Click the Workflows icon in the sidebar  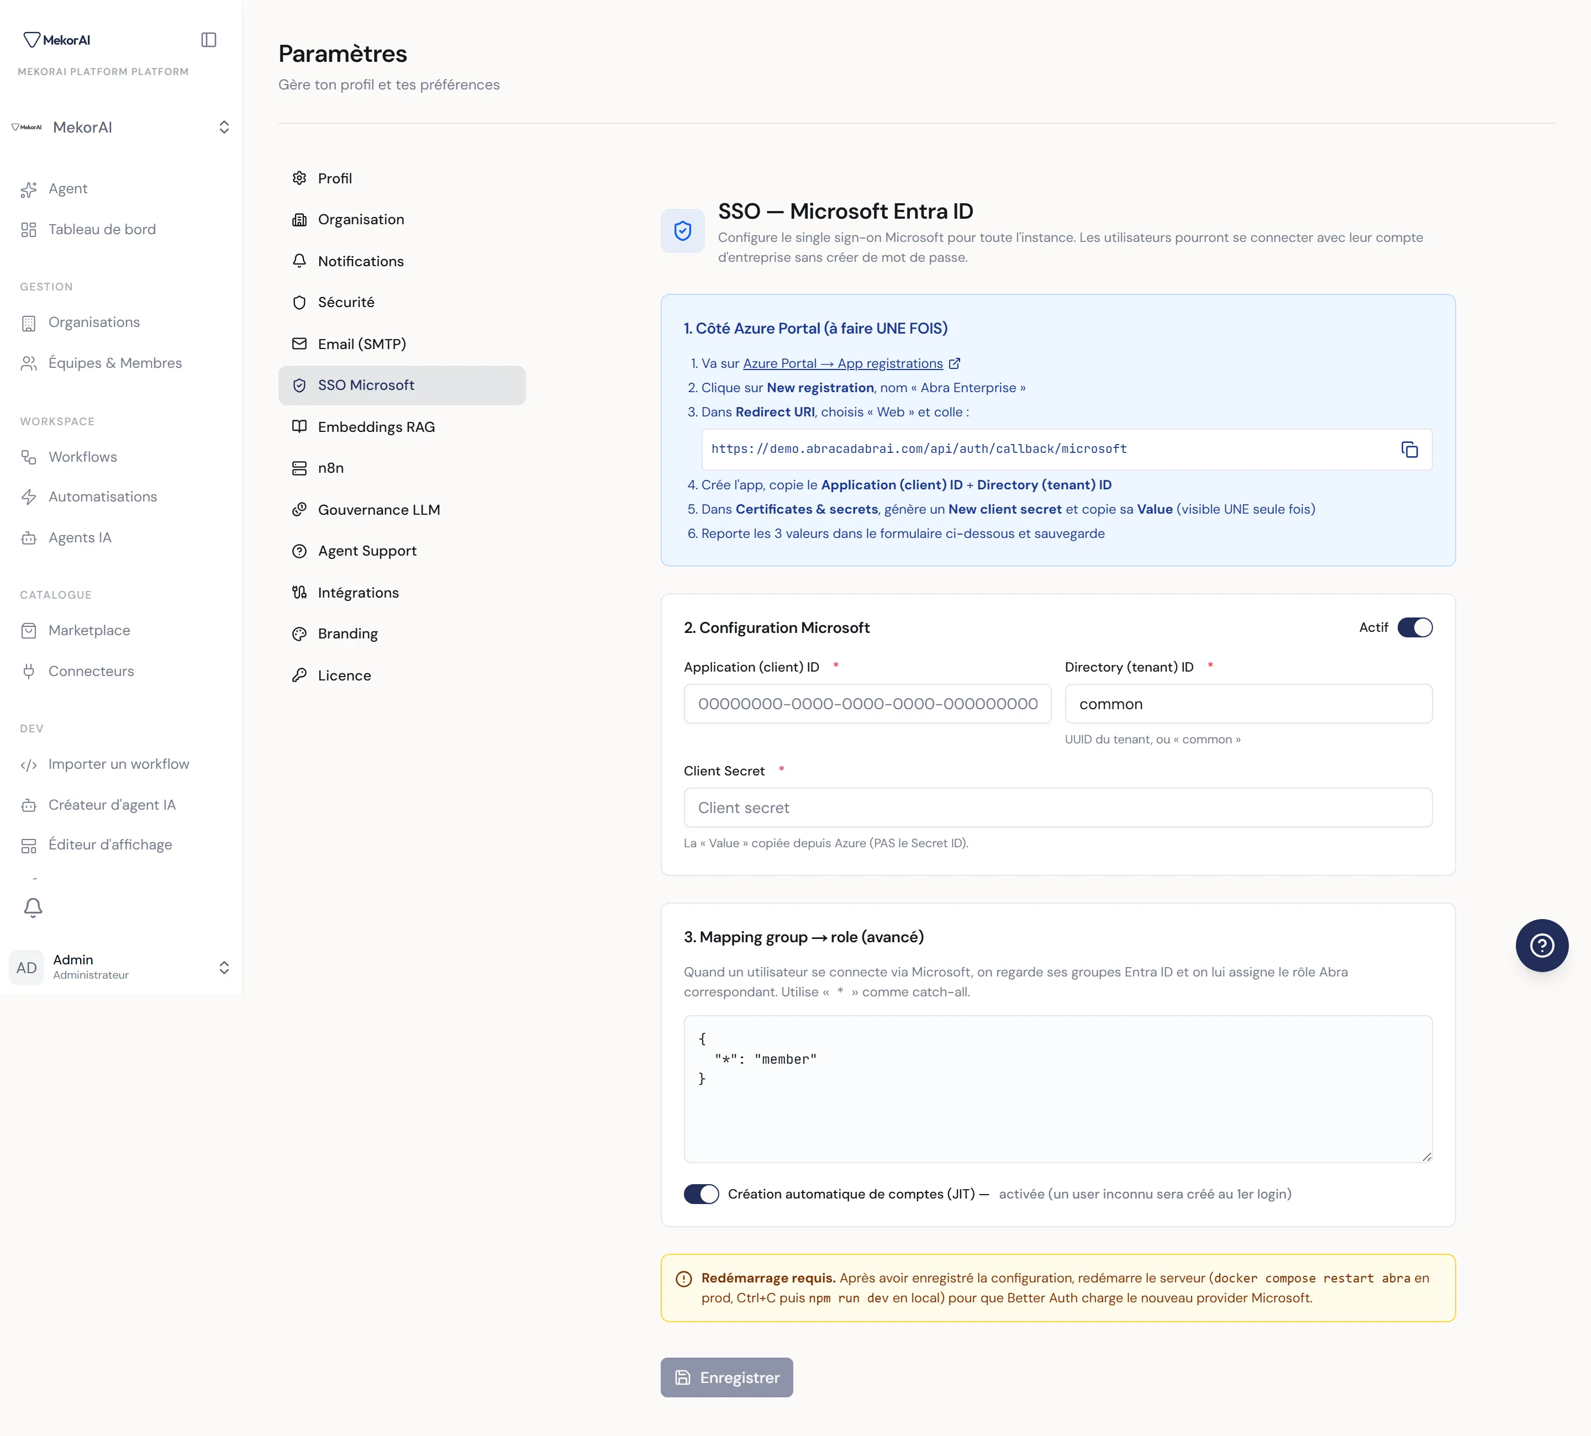[x=29, y=457]
